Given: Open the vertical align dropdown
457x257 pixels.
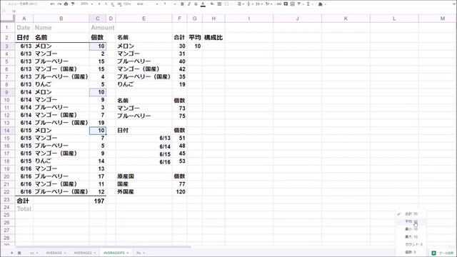Looking at the screenshot, I should (249, 4).
